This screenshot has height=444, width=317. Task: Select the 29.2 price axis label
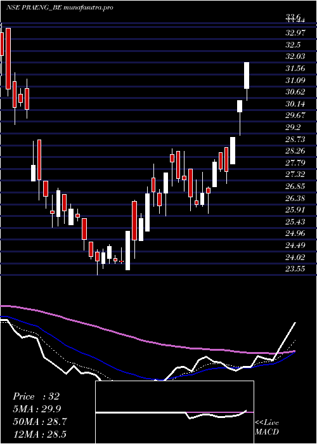pyautogui.click(x=293, y=127)
